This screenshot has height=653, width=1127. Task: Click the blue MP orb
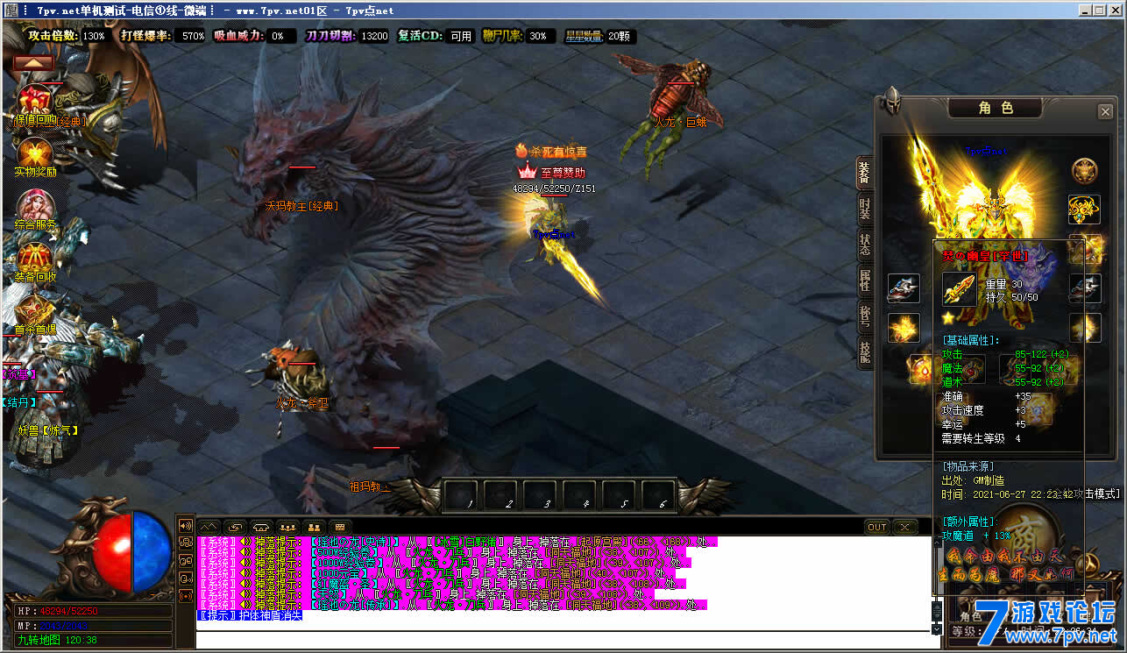[x=152, y=552]
